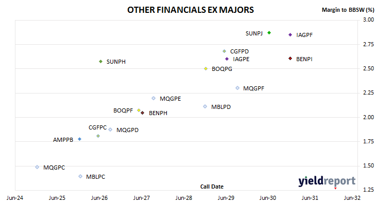The height and width of the screenshot is (205, 376).
Task: Select the dark red BENPH marker
Action: 143,113
